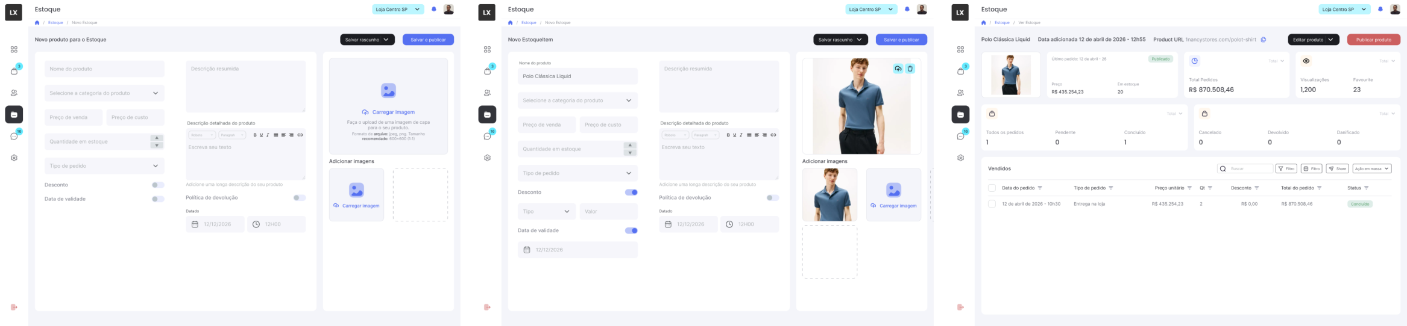The image size is (1407, 326).
Task: Enable Data de validade toggle in left screen
Action: pyautogui.click(x=158, y=199)
